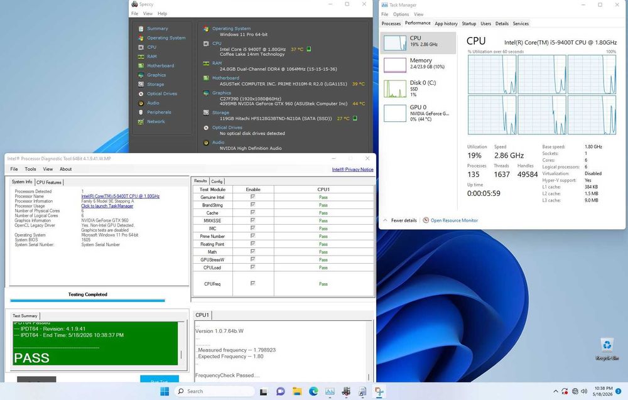Open the Intel Privacy Notice link
Image resolution: width=628 pixels, height=400 pixels.
[352, 170]
